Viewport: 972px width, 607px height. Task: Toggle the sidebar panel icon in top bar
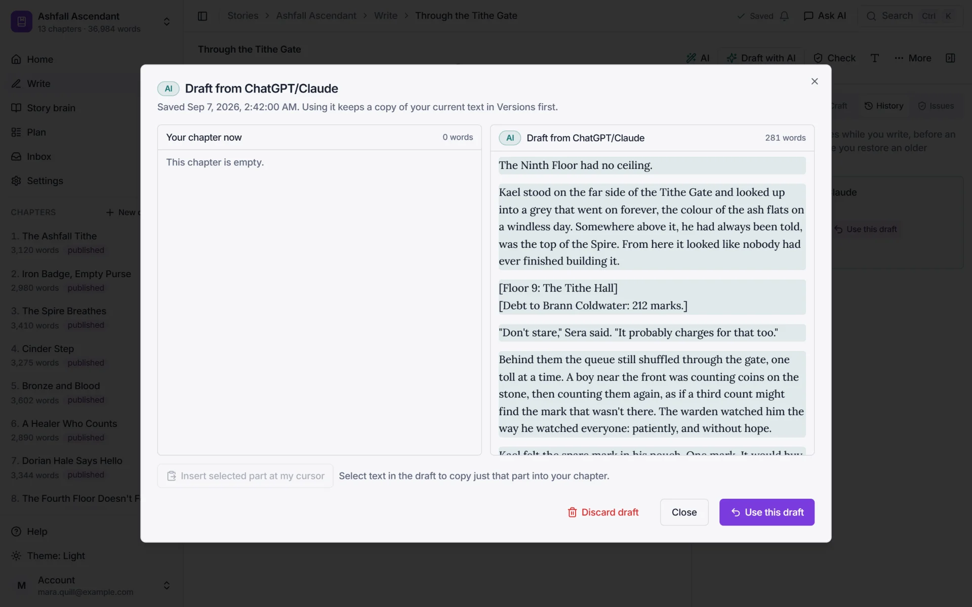coord(202,16)
